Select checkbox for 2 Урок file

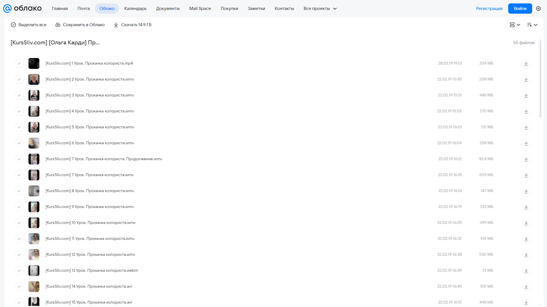click(19, 79)
